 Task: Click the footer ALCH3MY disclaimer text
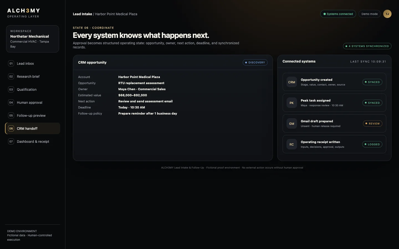click(x=232, y=168)
